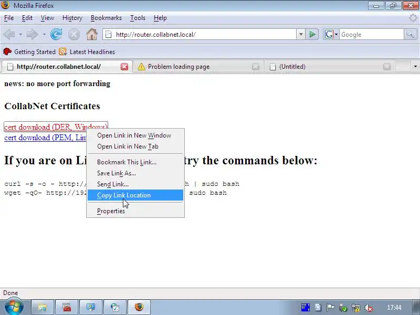Click the Firefox taskbar button
This screenshot has width=420, height=315.
click(x=139, y=307)
